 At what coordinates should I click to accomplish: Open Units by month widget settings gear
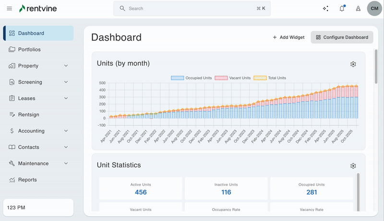(x=353, y=64)
